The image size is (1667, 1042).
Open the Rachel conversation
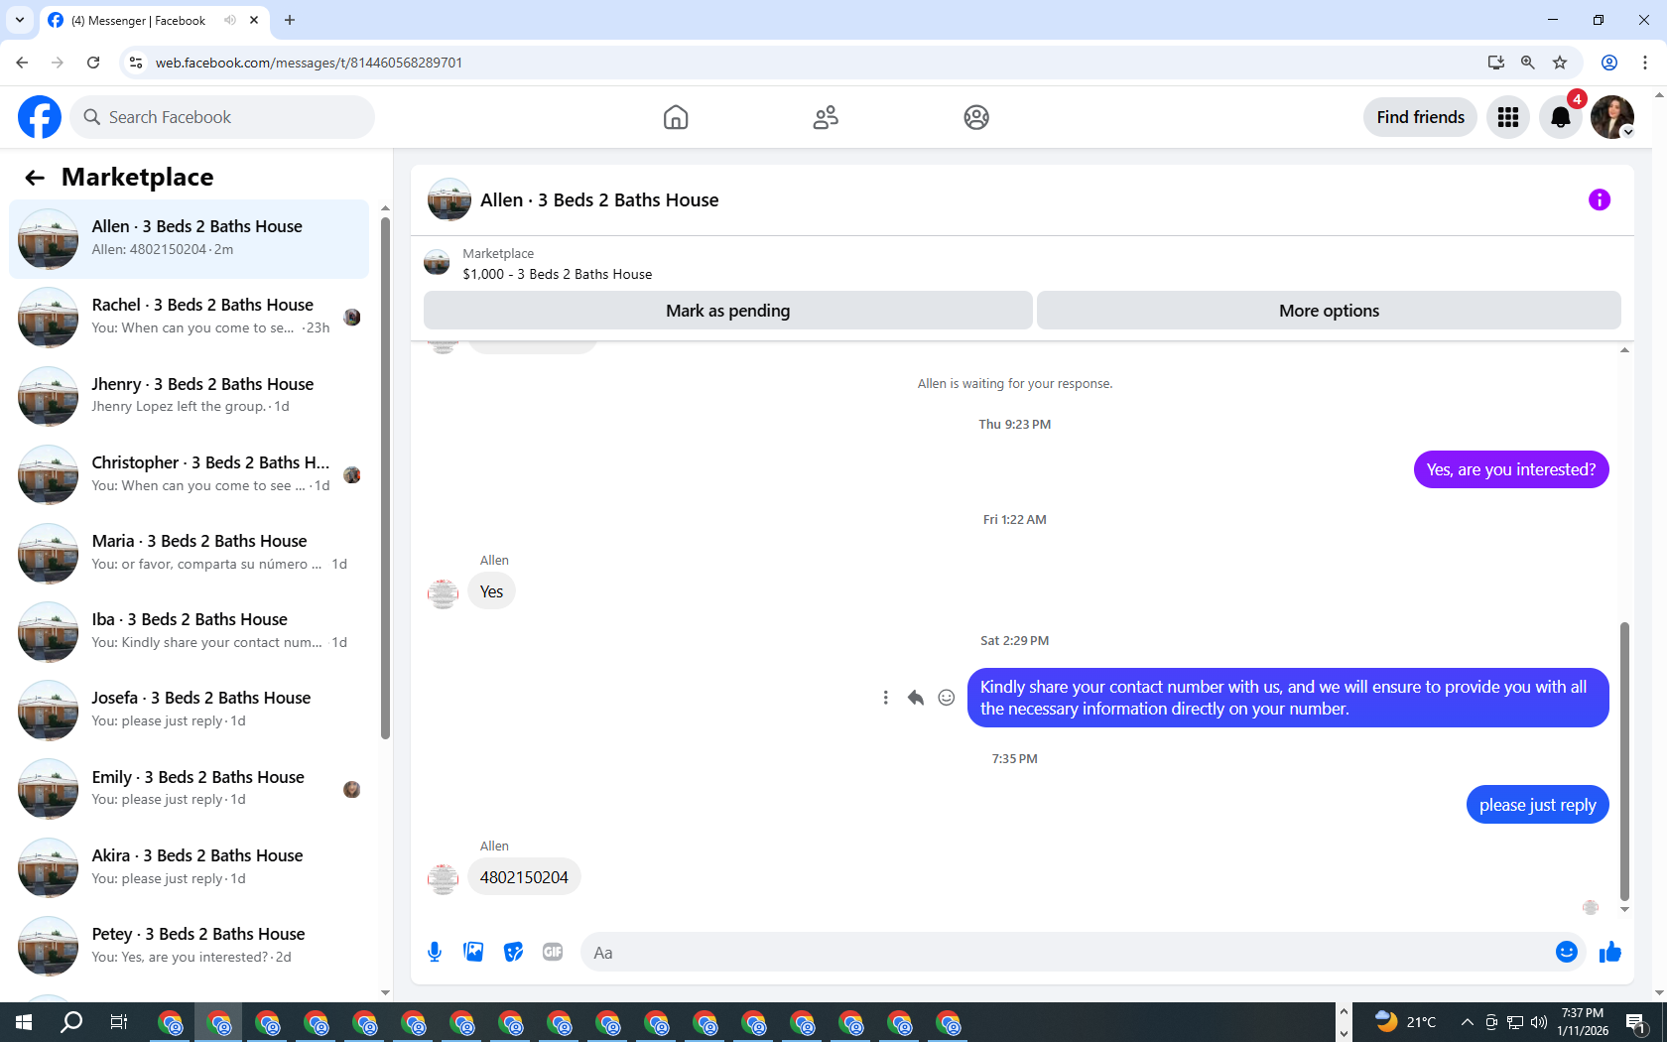[x=189, y=318]
